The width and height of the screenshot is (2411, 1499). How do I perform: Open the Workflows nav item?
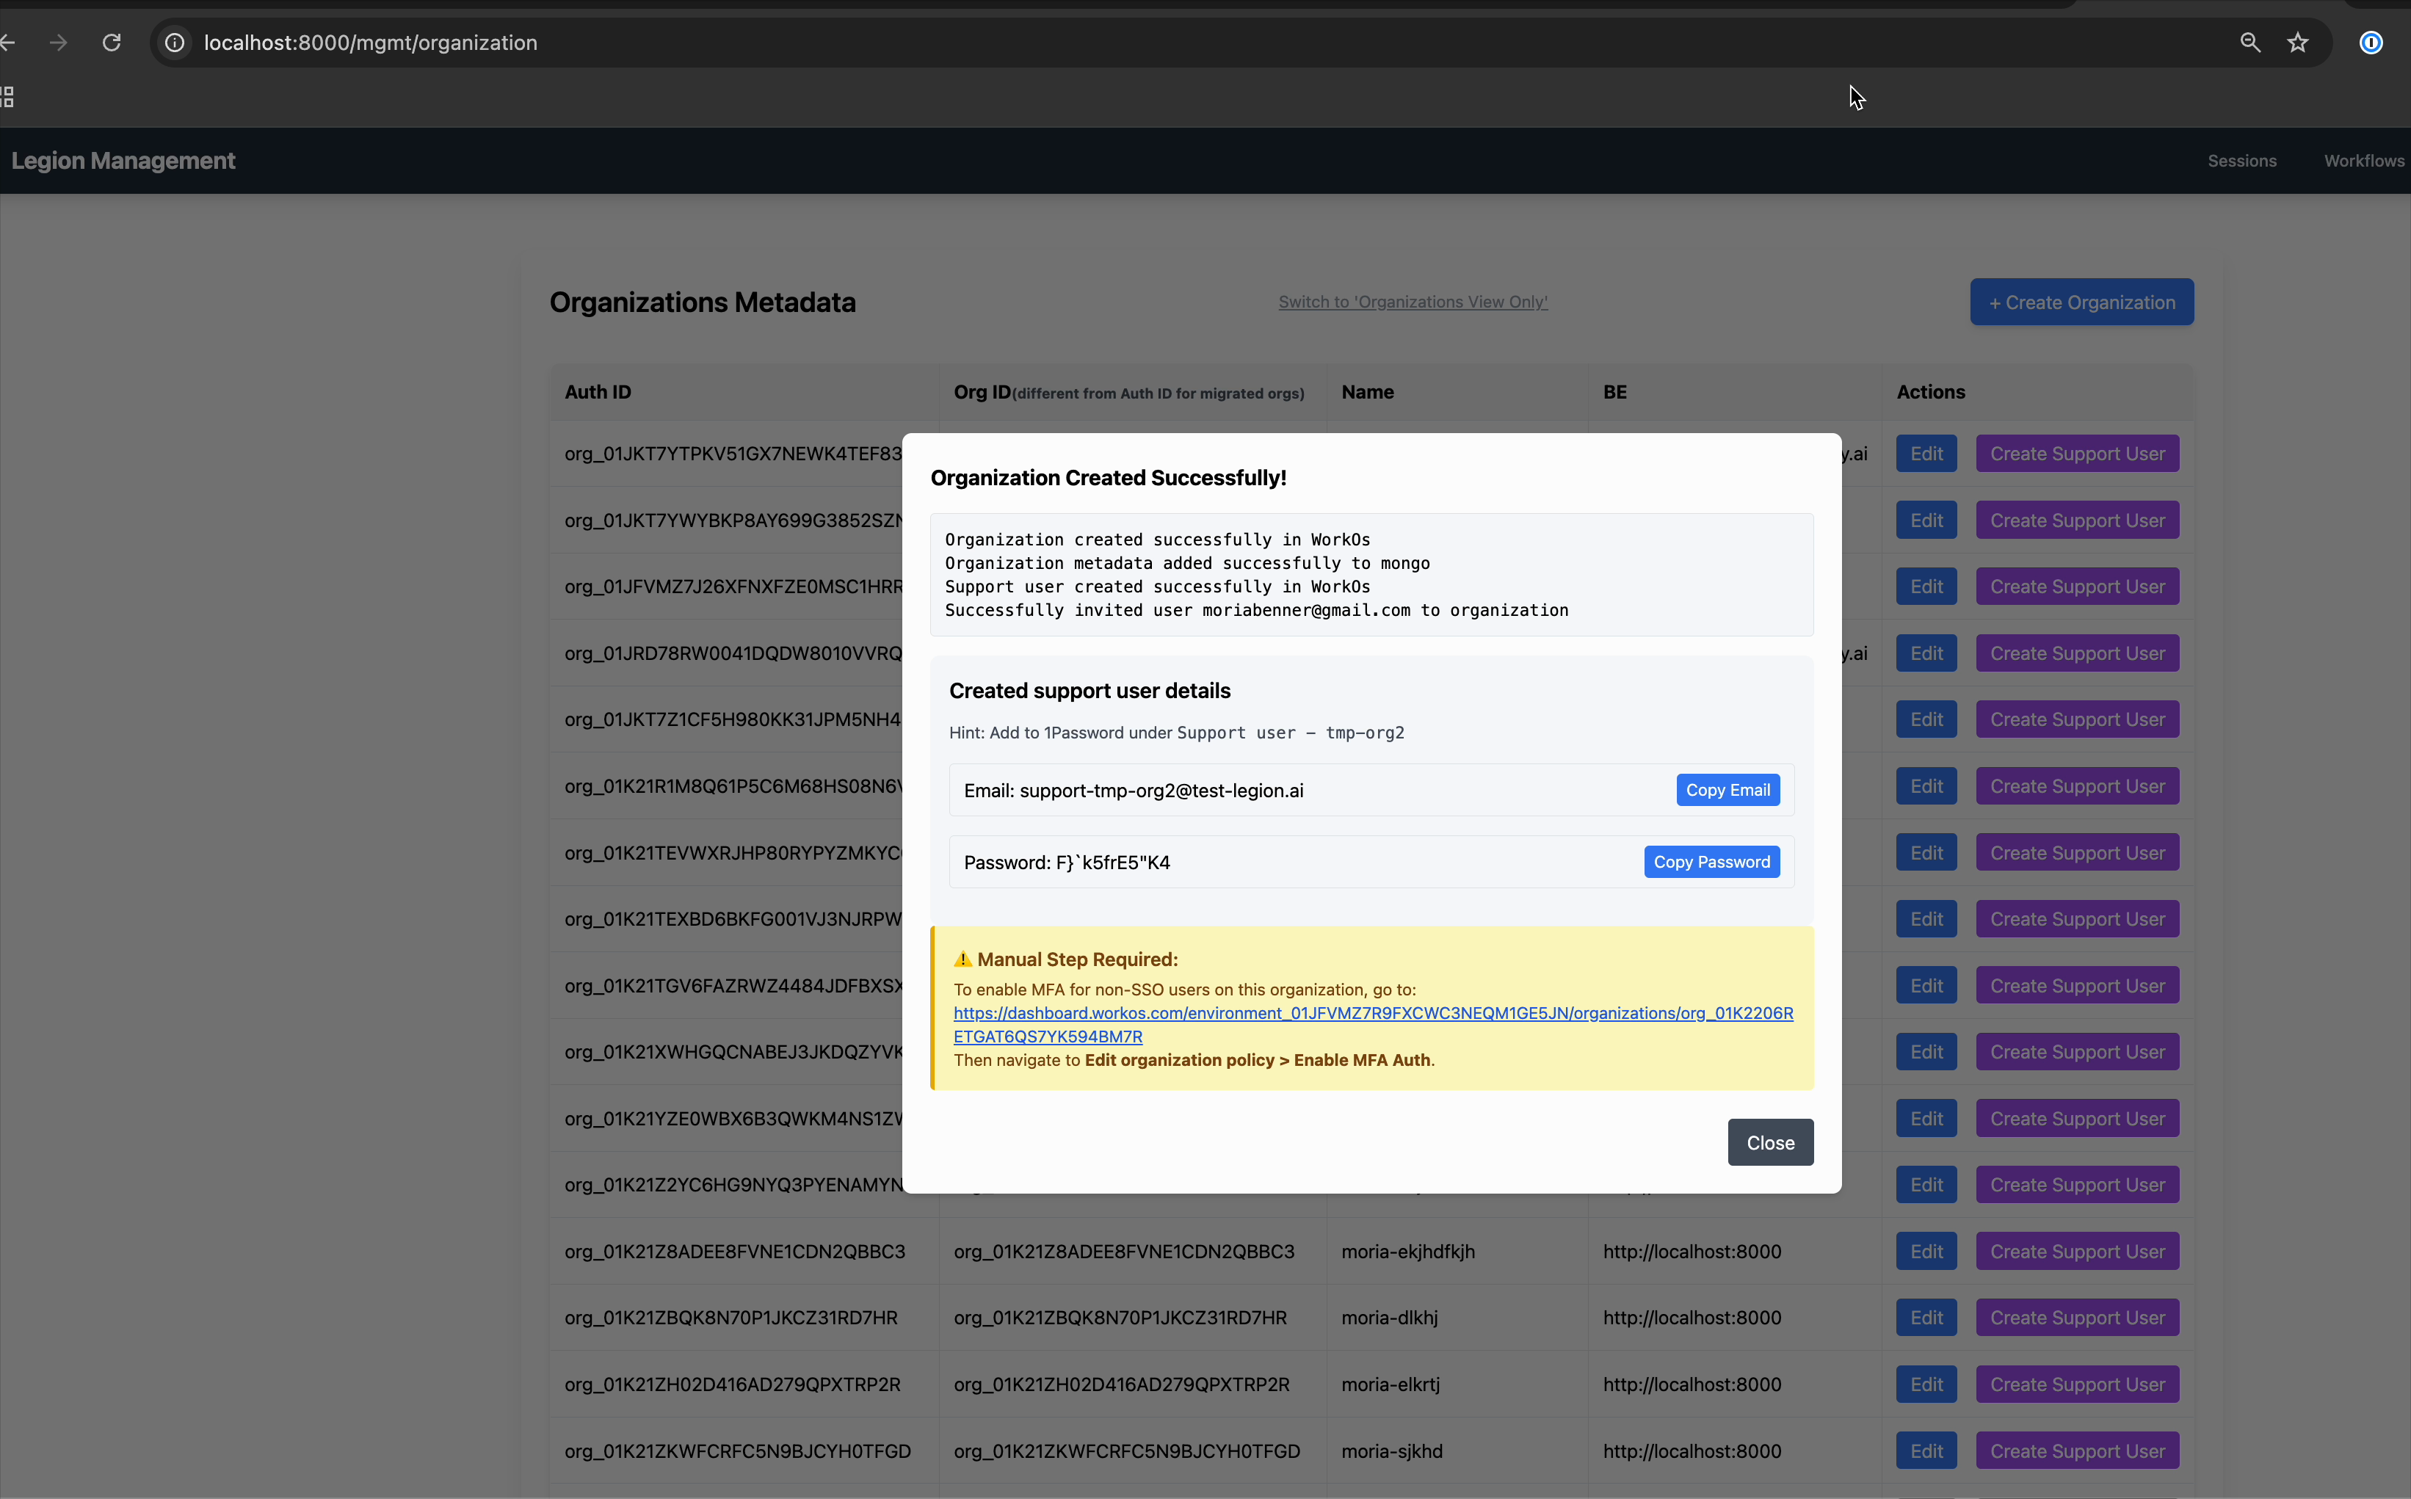point(2363,161)
